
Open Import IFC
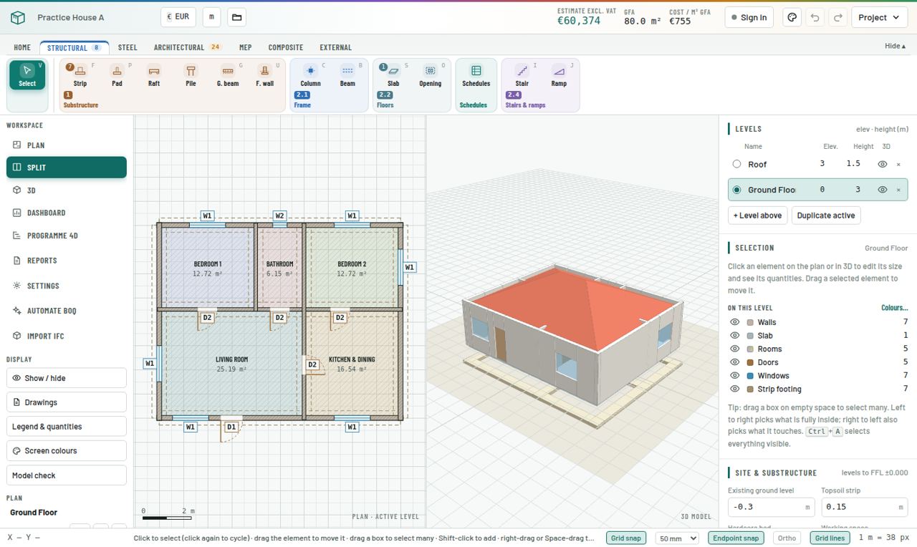coord(67,336)
